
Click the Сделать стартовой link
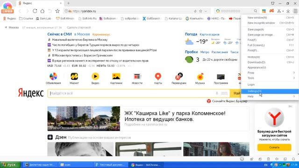tap(78, 28)
